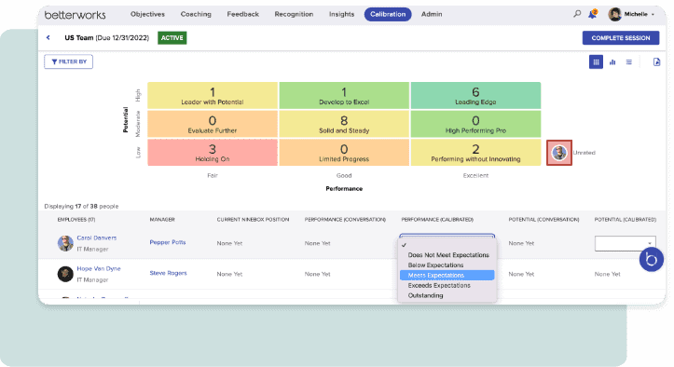Sort by Manager column header

pyautogui.click(x=162, y=220)
